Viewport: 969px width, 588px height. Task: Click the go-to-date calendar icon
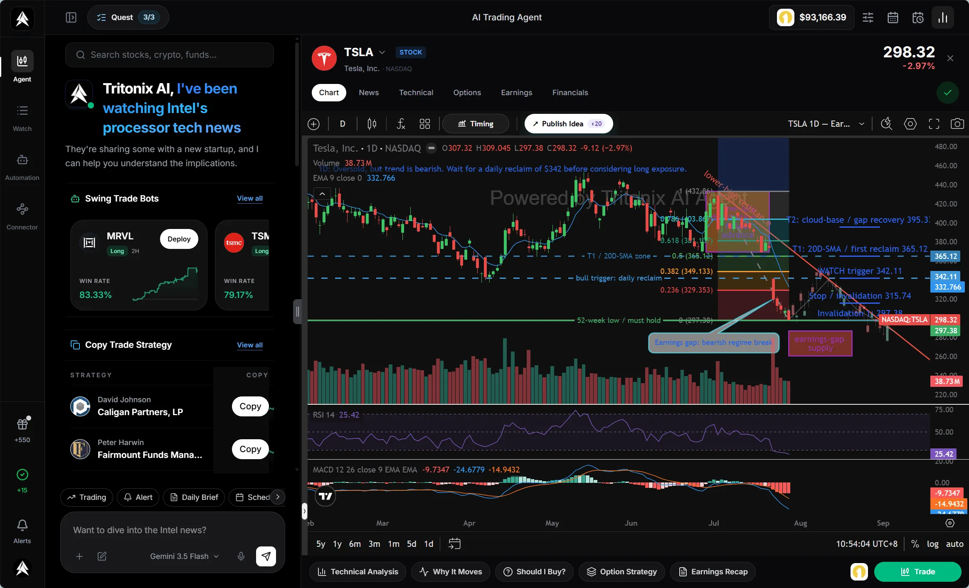click(x=454, y=544)
